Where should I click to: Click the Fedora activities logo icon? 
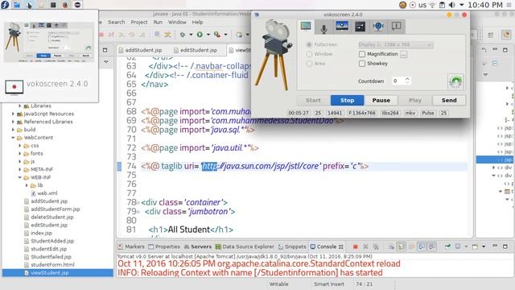pyautogui.click(x=5, y=5)
